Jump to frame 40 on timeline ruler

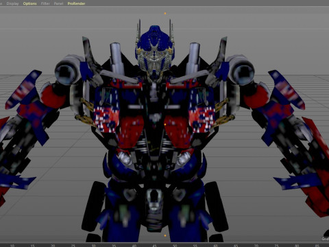point(134,246)
